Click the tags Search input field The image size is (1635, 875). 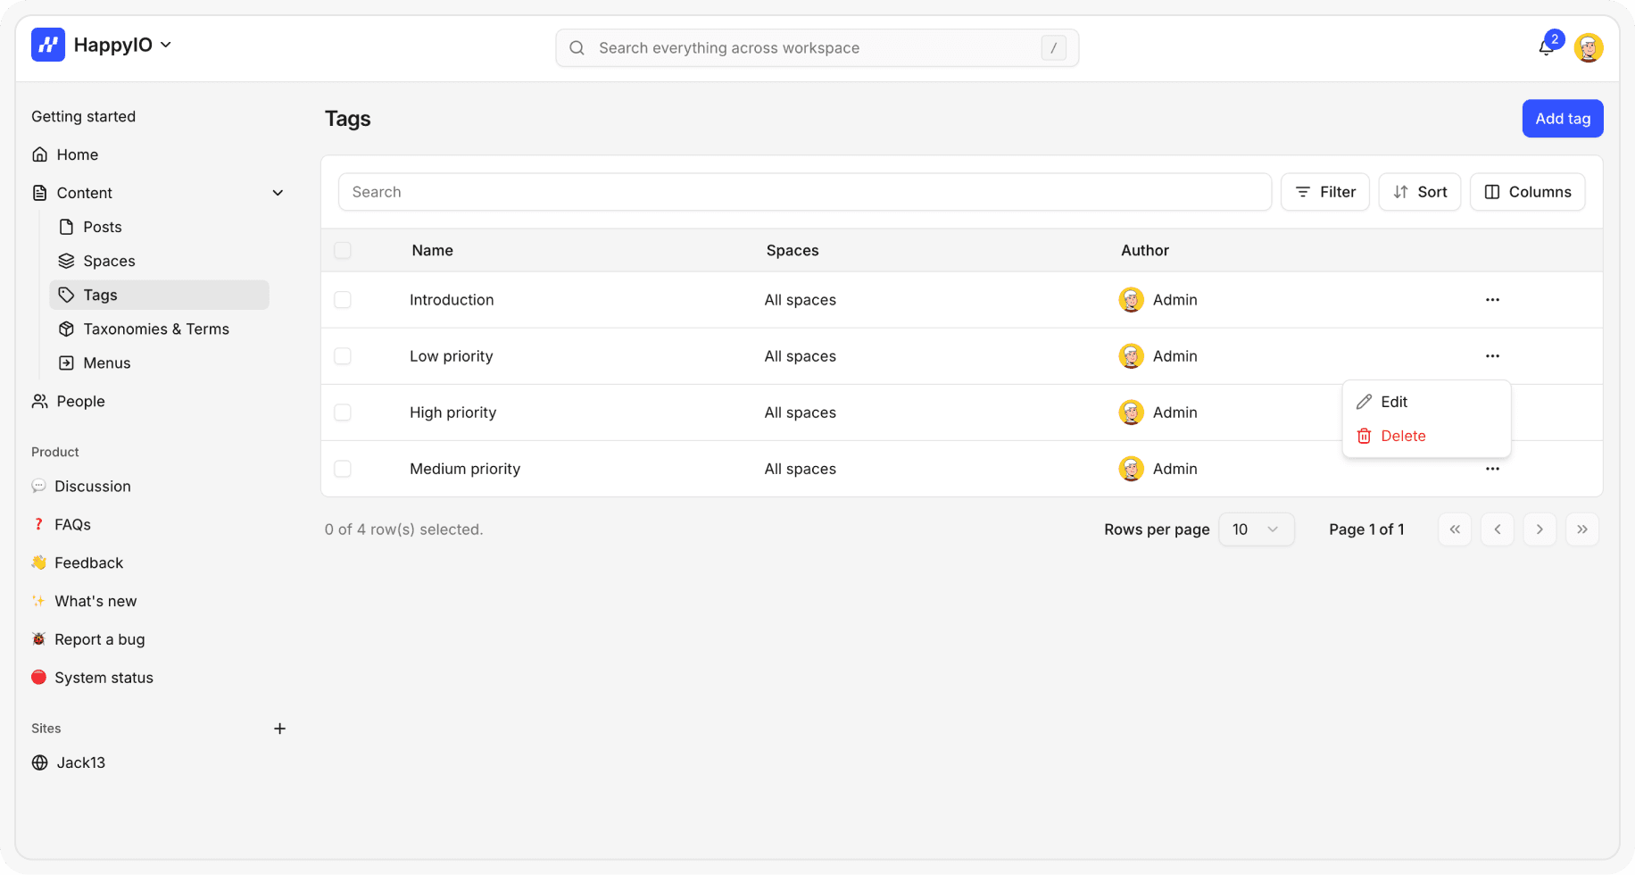804,192
